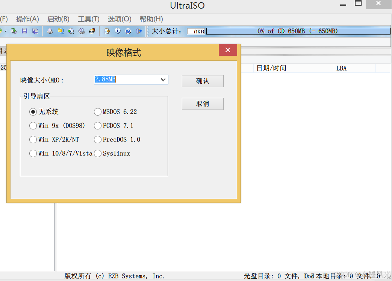
Task: Choose the MSDOS 6.22 radio button
Action: [115, 111]
